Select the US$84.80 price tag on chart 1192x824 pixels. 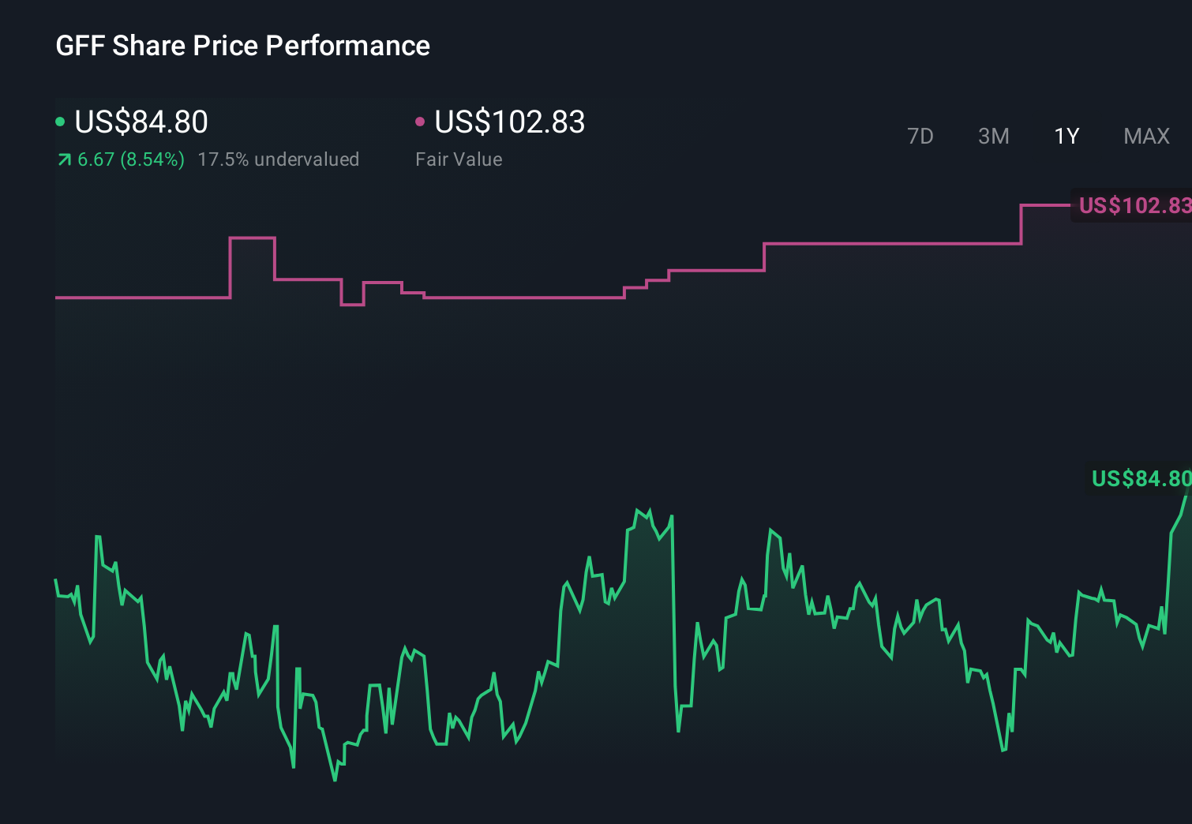1140,478
